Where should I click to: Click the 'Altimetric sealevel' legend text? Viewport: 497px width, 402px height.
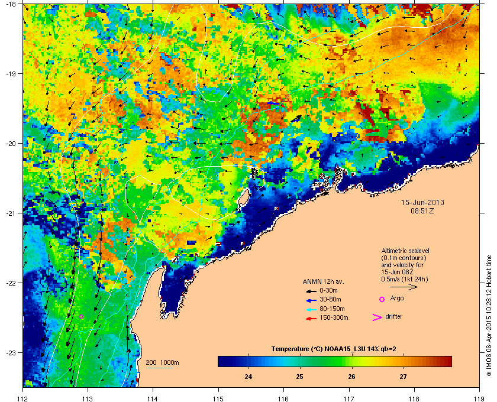tap(405, 251)
